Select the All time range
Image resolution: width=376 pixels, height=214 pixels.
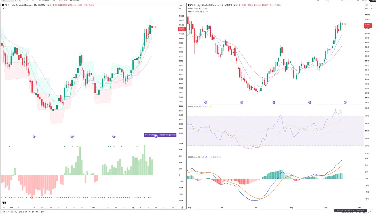[x=37, y=212]
